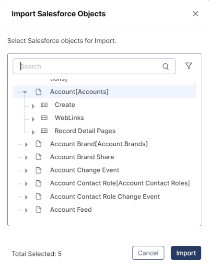This screenshot has height=266, width=209.
Task: Select Account Brand[Account Brands] label
Action: point(99,144)
